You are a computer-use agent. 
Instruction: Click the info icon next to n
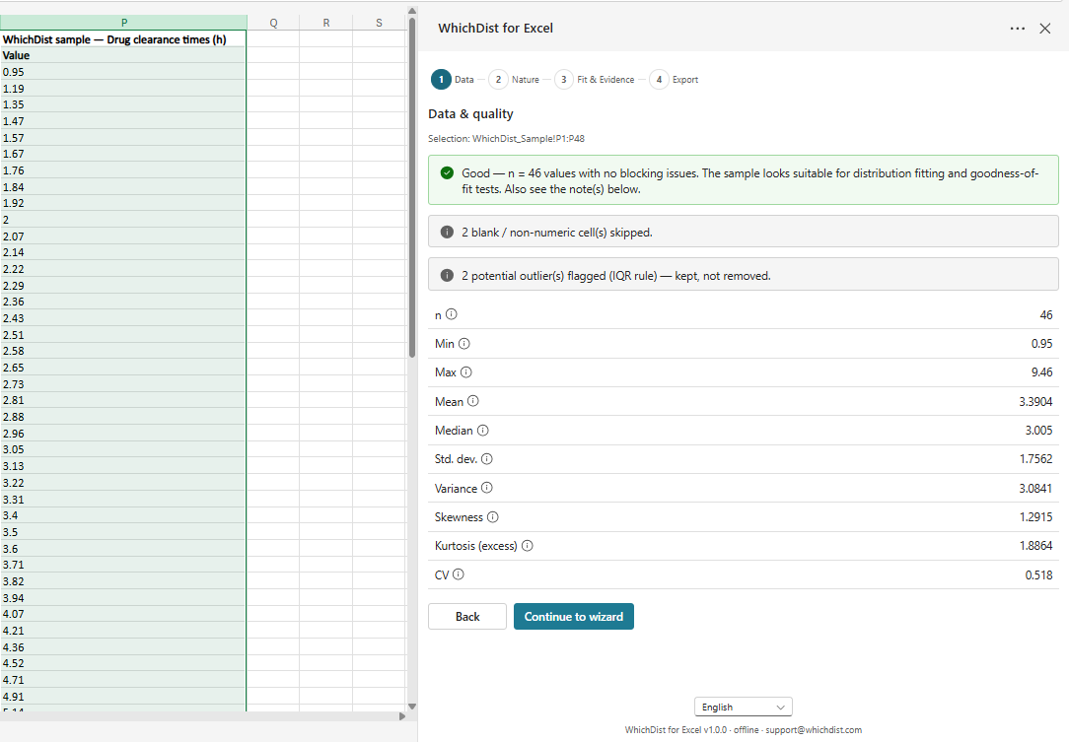(x=452, y=314)
